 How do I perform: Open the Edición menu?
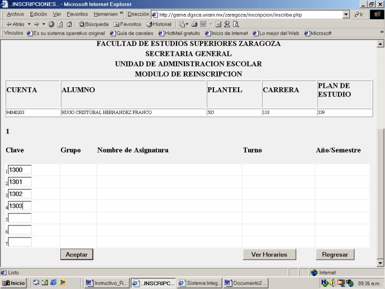click(x=38, y=14)
